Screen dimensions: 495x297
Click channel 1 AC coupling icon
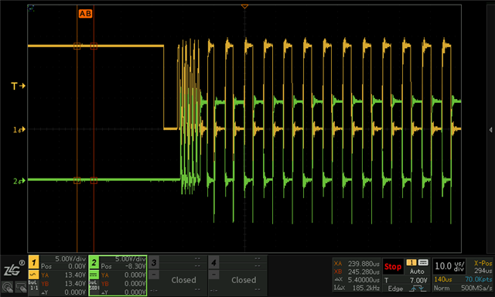[x=34, y=275]
